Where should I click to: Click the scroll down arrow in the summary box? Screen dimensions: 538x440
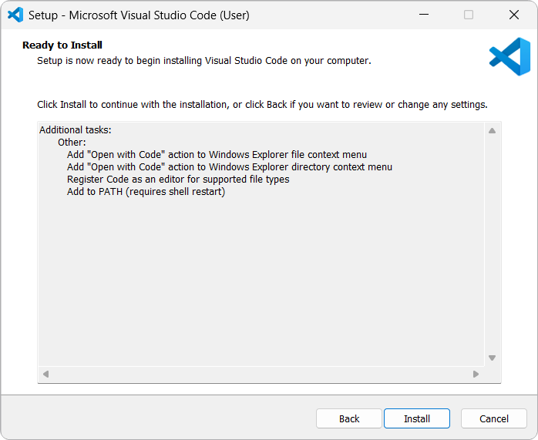(x=492, y=358)
